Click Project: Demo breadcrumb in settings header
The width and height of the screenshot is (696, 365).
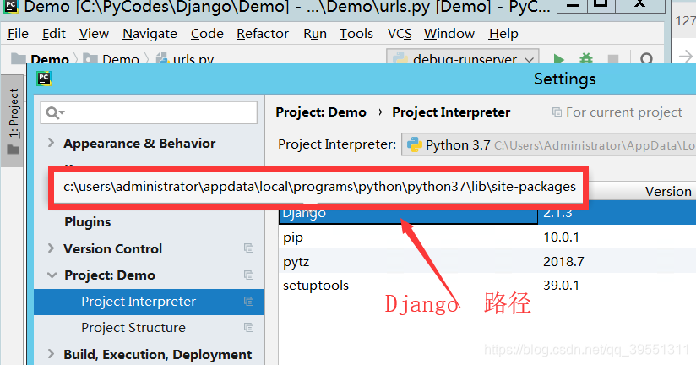point(321,112)
